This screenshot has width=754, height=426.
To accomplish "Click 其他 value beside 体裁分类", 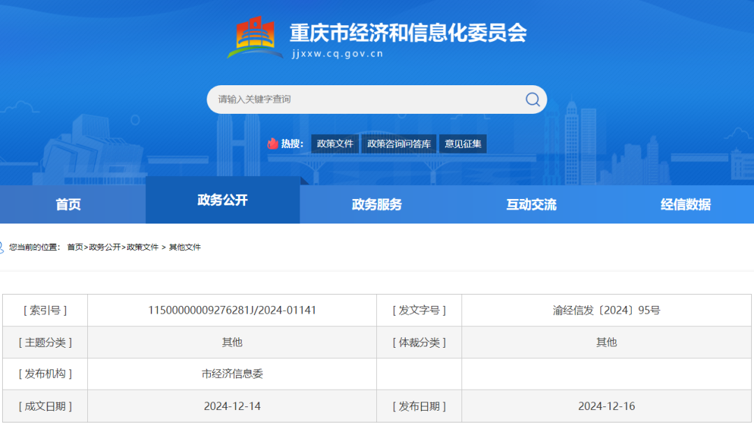I will (607, 342).
